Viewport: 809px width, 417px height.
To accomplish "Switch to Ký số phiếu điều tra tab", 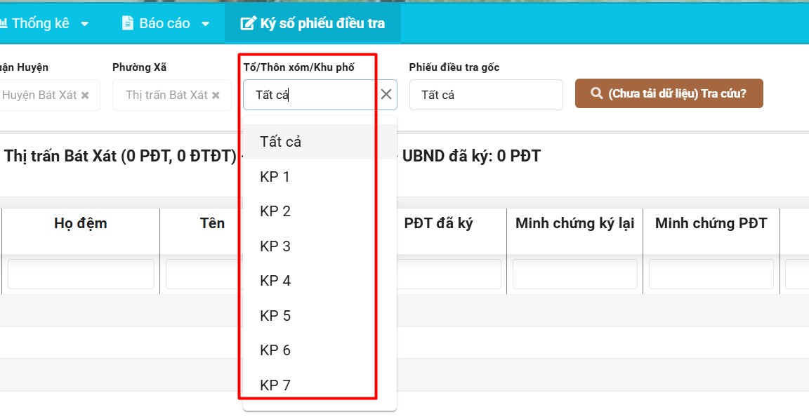I will coord(313,23).
